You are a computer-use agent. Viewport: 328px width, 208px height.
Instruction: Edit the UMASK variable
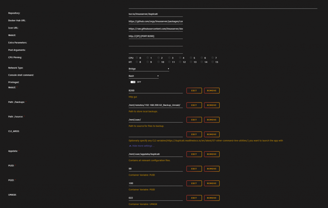coord(194,198)
